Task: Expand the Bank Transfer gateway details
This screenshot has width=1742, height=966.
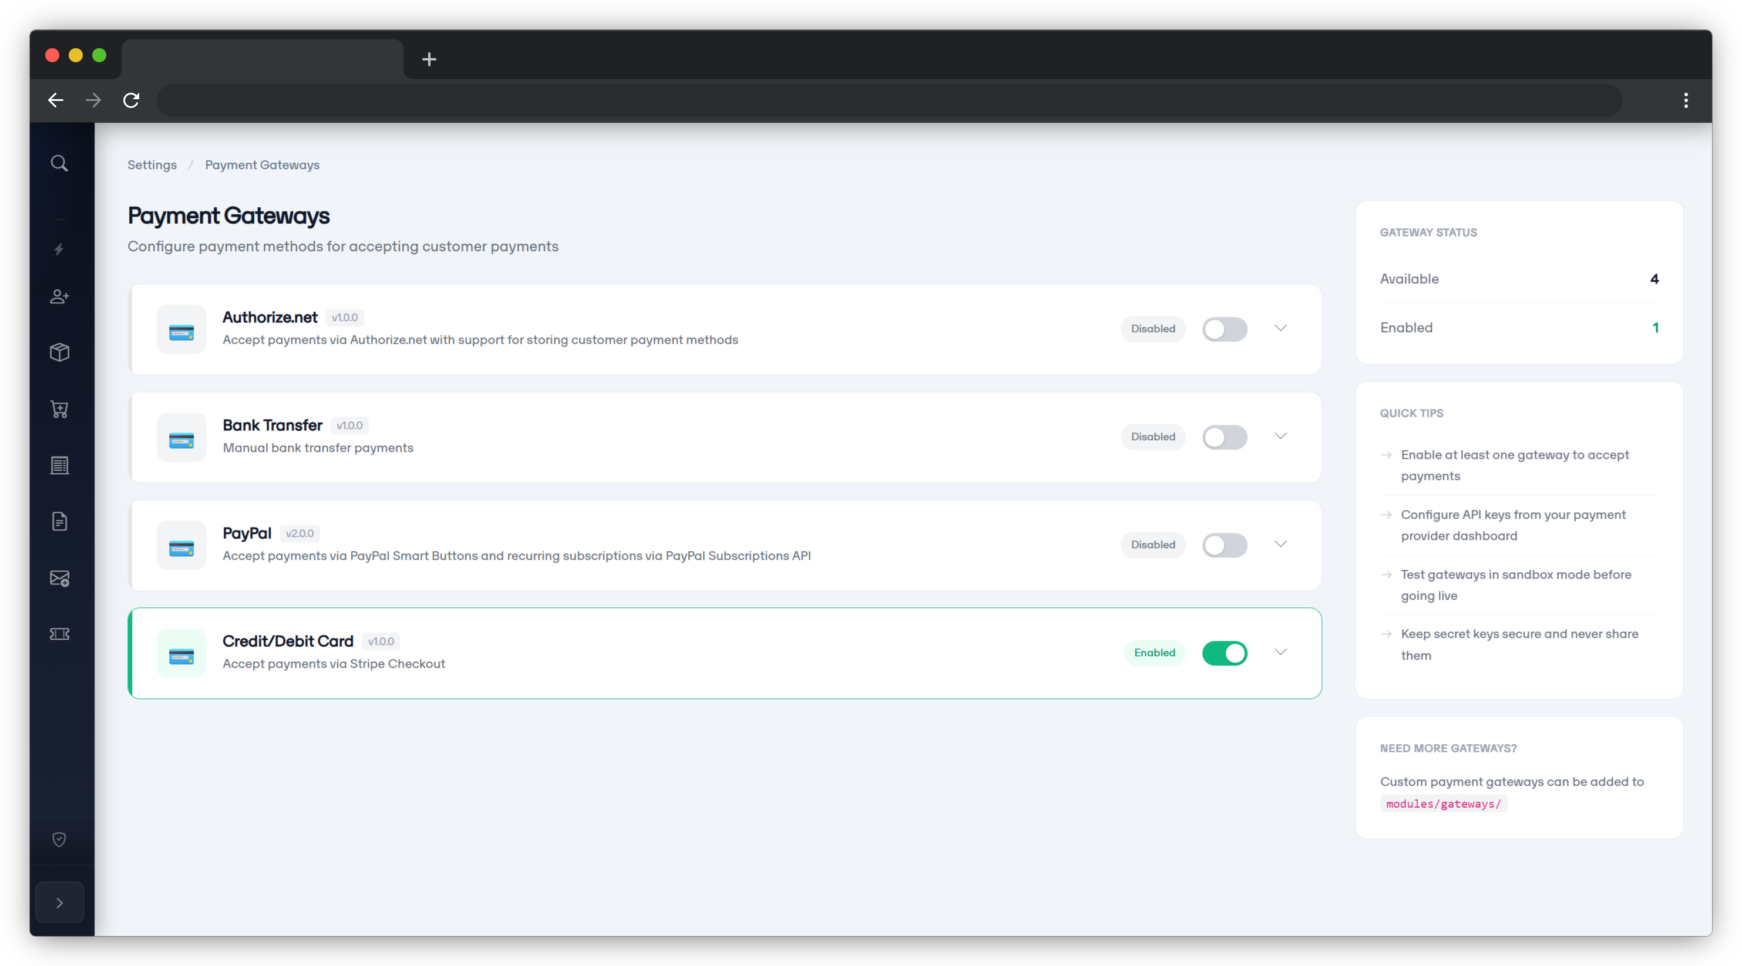Action: pos(1280,435)
